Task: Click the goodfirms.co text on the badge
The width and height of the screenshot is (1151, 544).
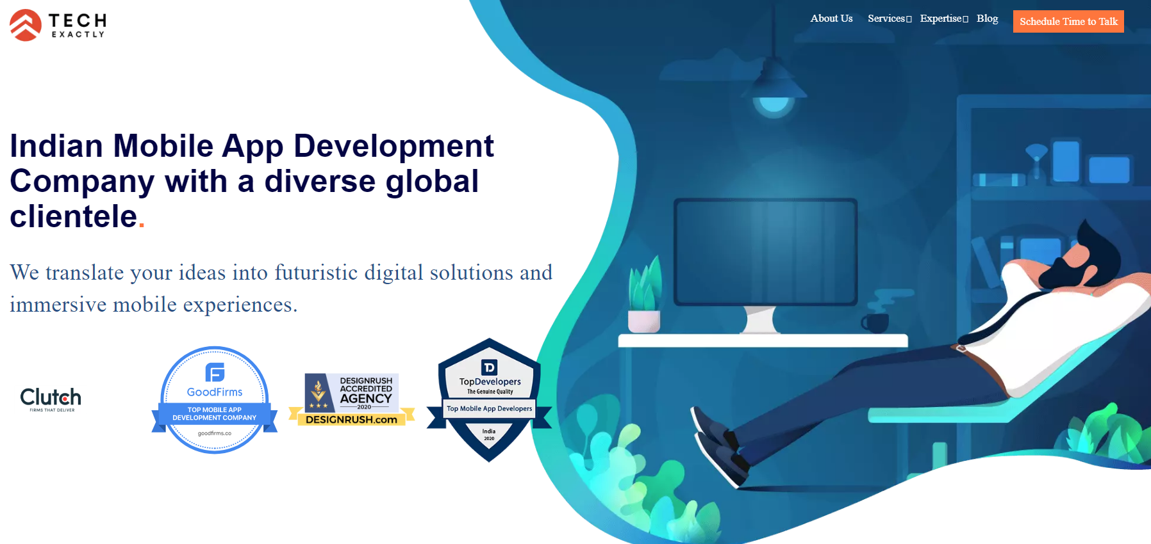Action: click(x=215, y=433)
